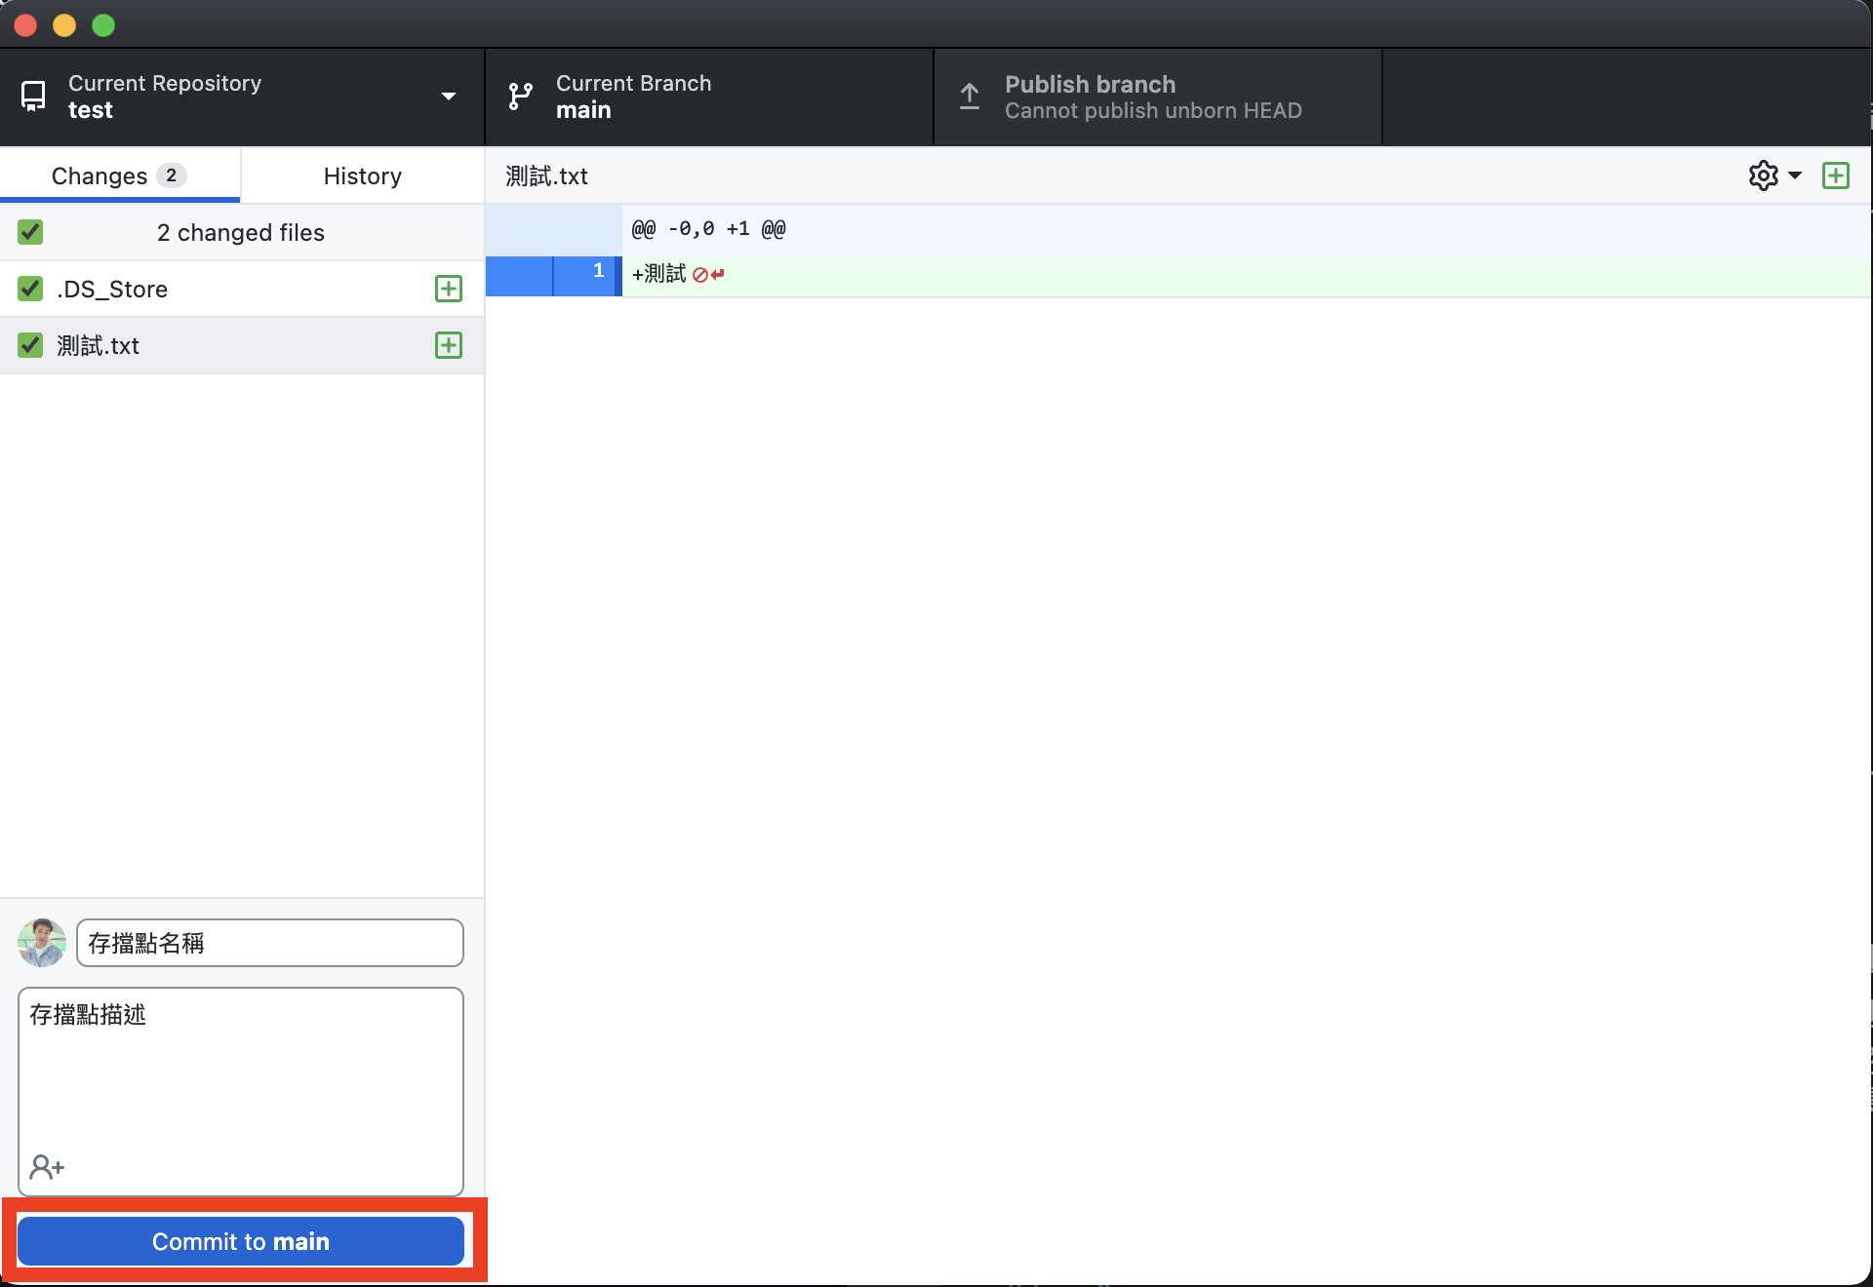Image resolution: width=1873 pixels, height=1287 pixels.
Task: Click the 存檔點名稱 commit title input field
Action: point(269,942)
